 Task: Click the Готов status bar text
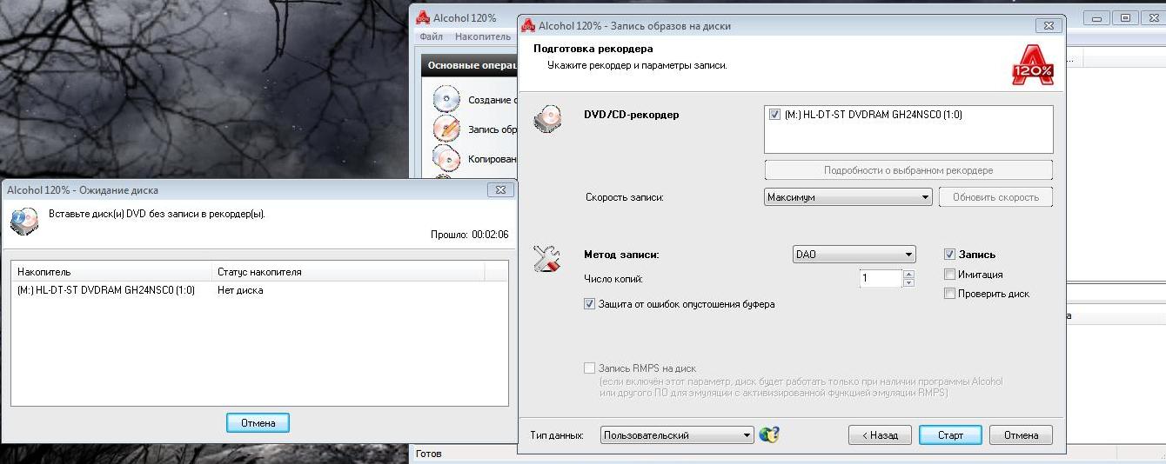pyautogui.click(x=428, y=454)
